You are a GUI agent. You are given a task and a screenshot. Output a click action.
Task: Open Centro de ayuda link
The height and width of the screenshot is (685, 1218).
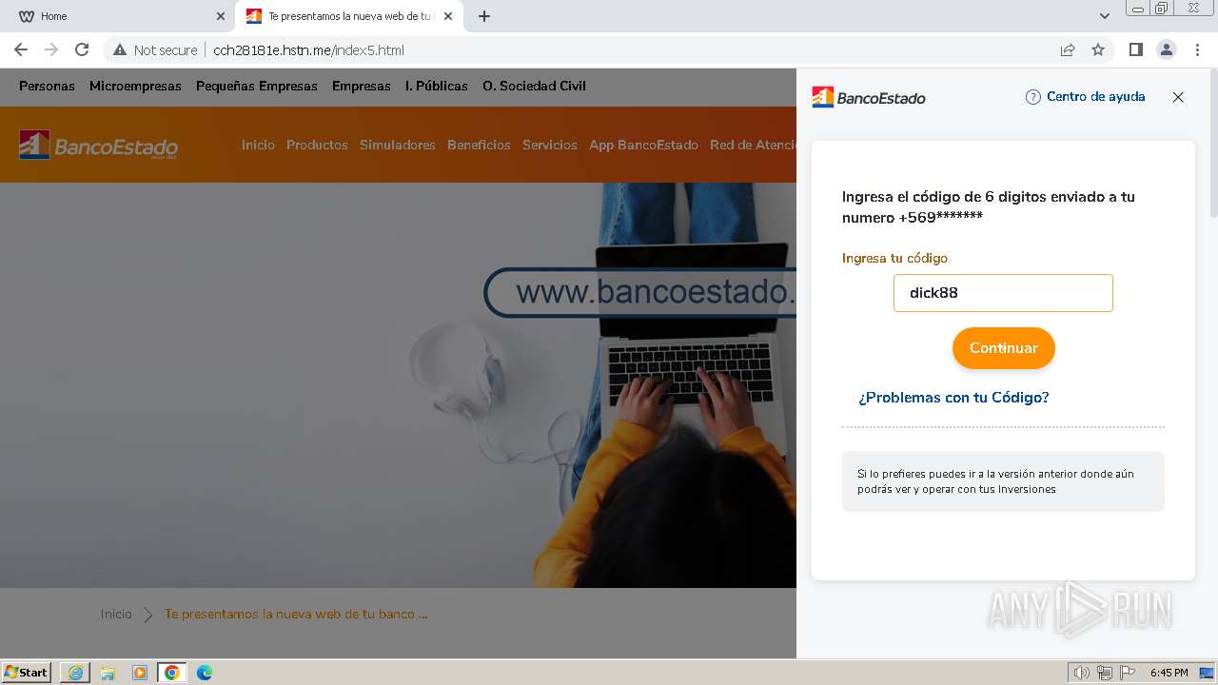(x=1096, y=97)
